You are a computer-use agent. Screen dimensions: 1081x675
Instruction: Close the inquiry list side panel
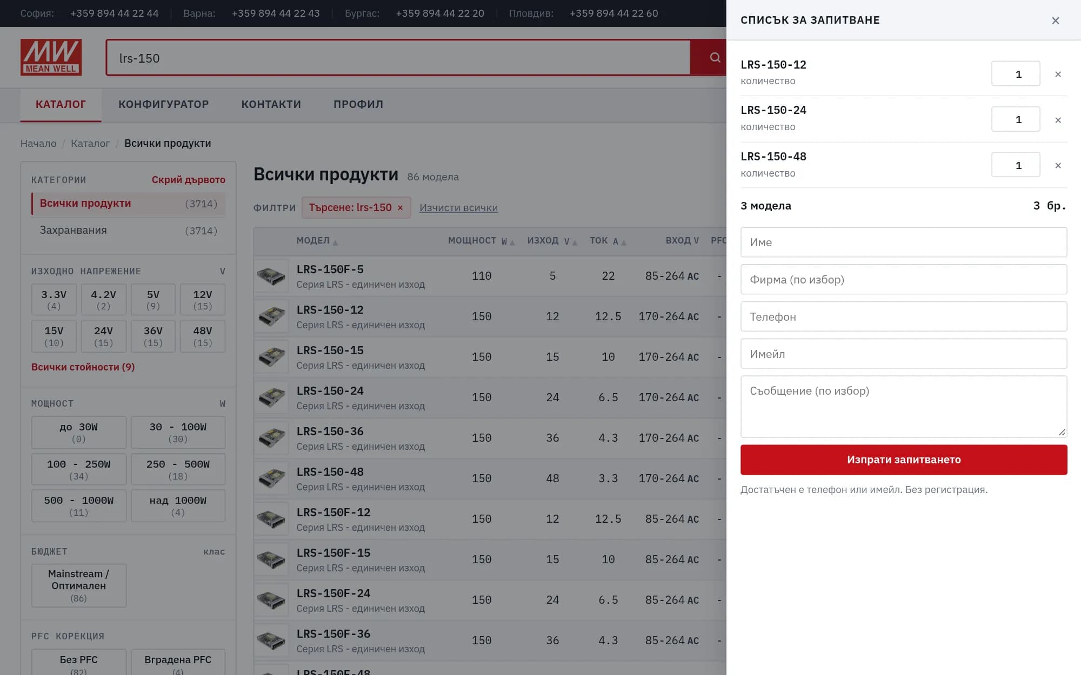pyautogui.click(x=1055, y=21)
